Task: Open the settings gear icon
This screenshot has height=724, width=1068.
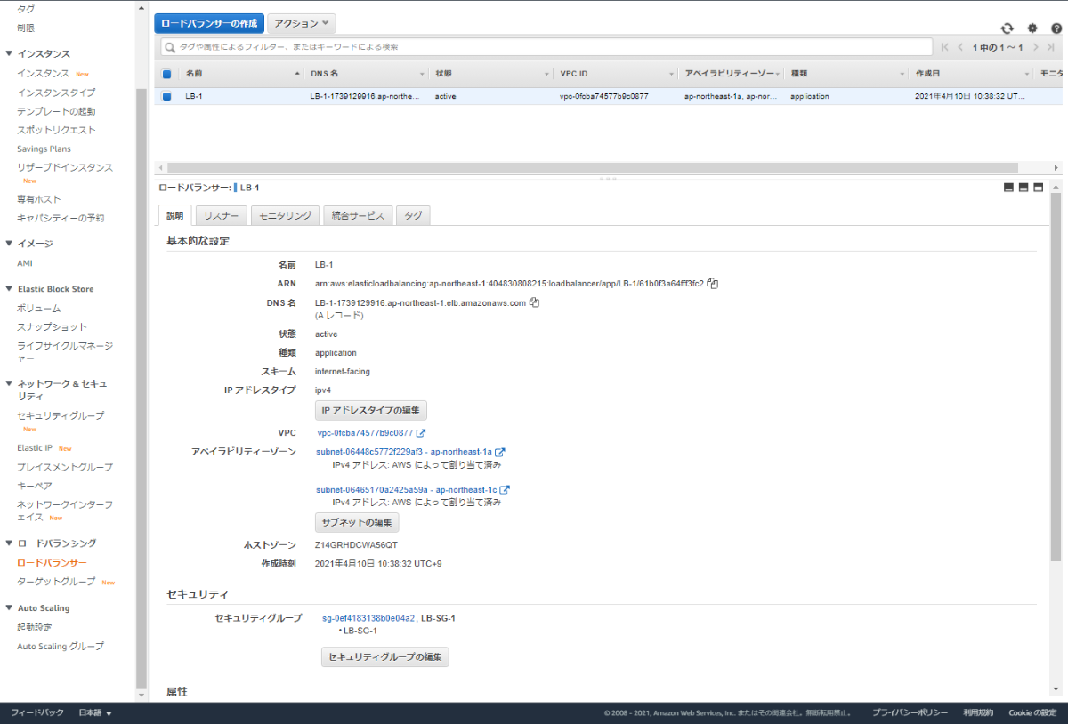Action: [x=1032, y=28]
